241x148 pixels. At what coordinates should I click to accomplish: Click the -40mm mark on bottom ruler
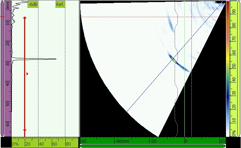coord(122,141)
